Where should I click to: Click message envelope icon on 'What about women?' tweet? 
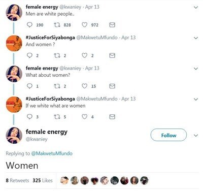112,86
